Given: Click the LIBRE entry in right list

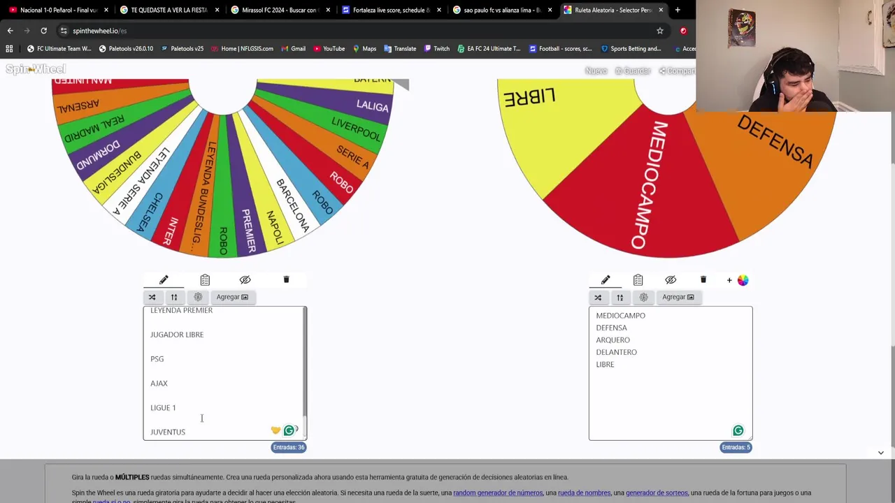Looking at the screenshot, I should [x=605, y=364].
